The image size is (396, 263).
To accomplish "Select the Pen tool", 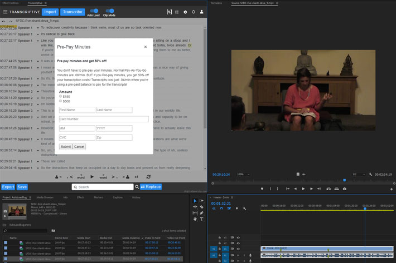I will tap(201, 213).
